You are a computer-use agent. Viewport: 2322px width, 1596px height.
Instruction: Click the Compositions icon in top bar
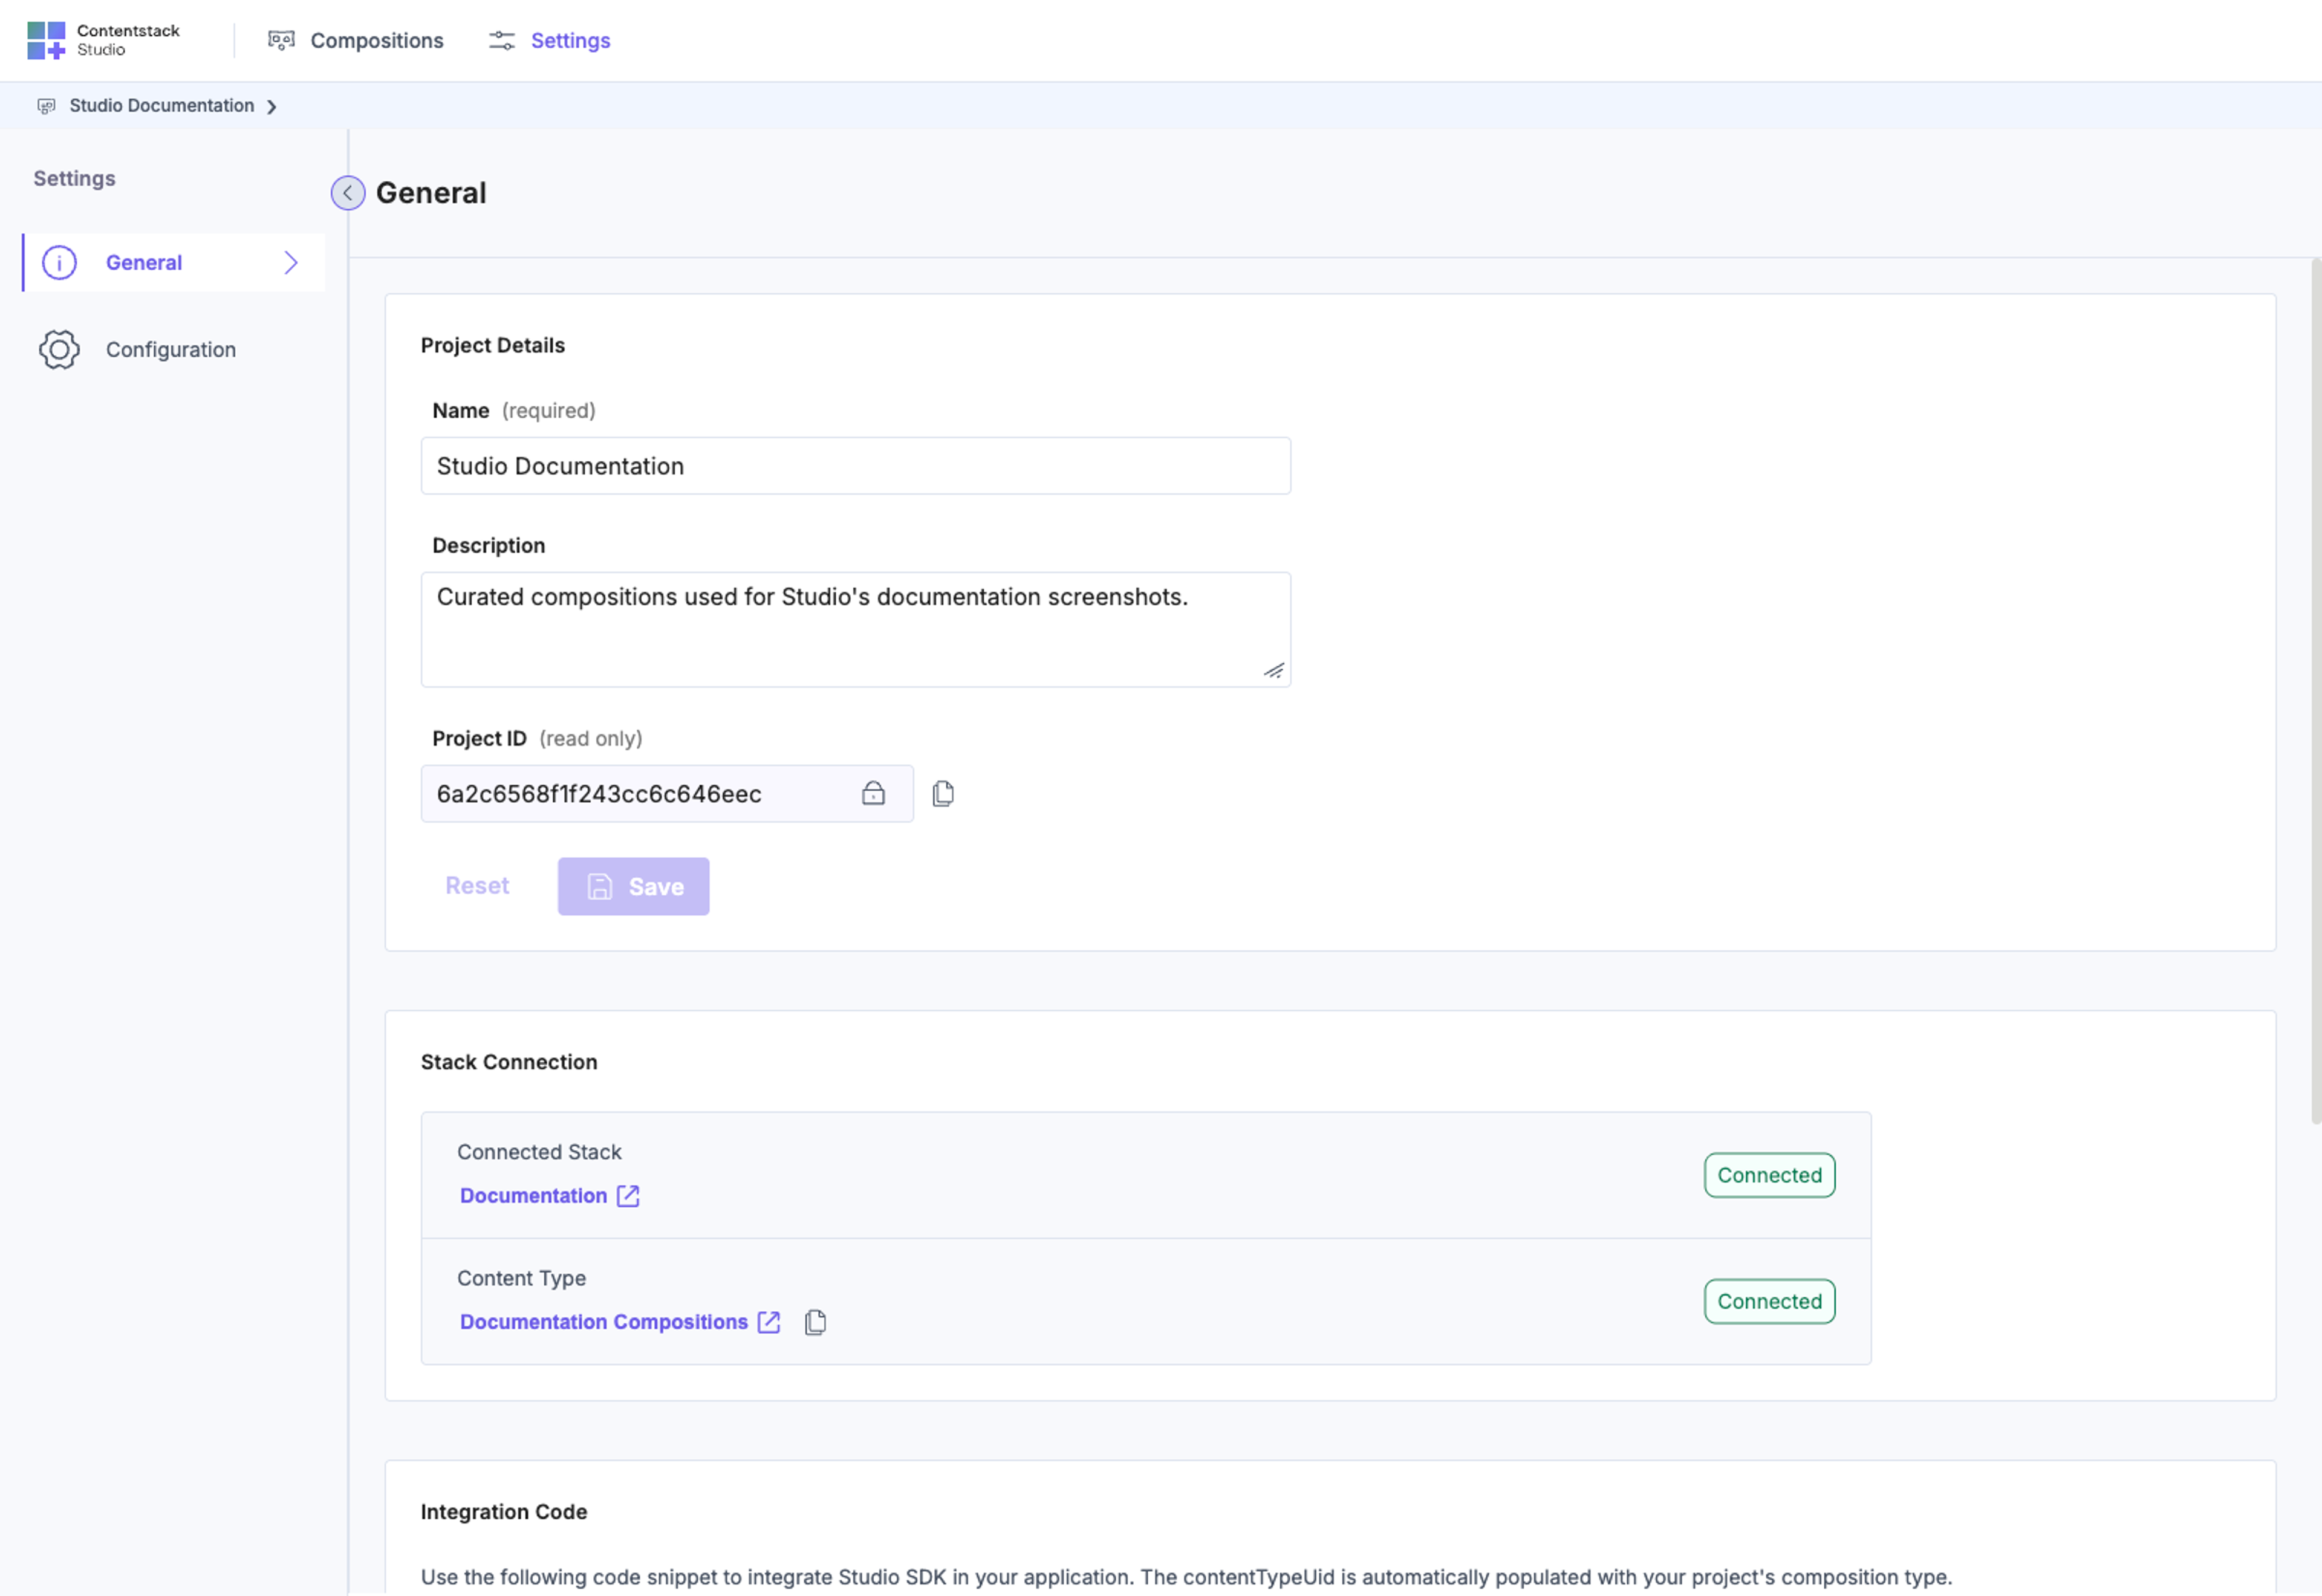[x=281, y=40]
